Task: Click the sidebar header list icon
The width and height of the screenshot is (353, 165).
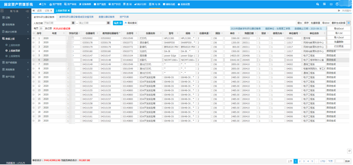Action: tap(2, 10)
